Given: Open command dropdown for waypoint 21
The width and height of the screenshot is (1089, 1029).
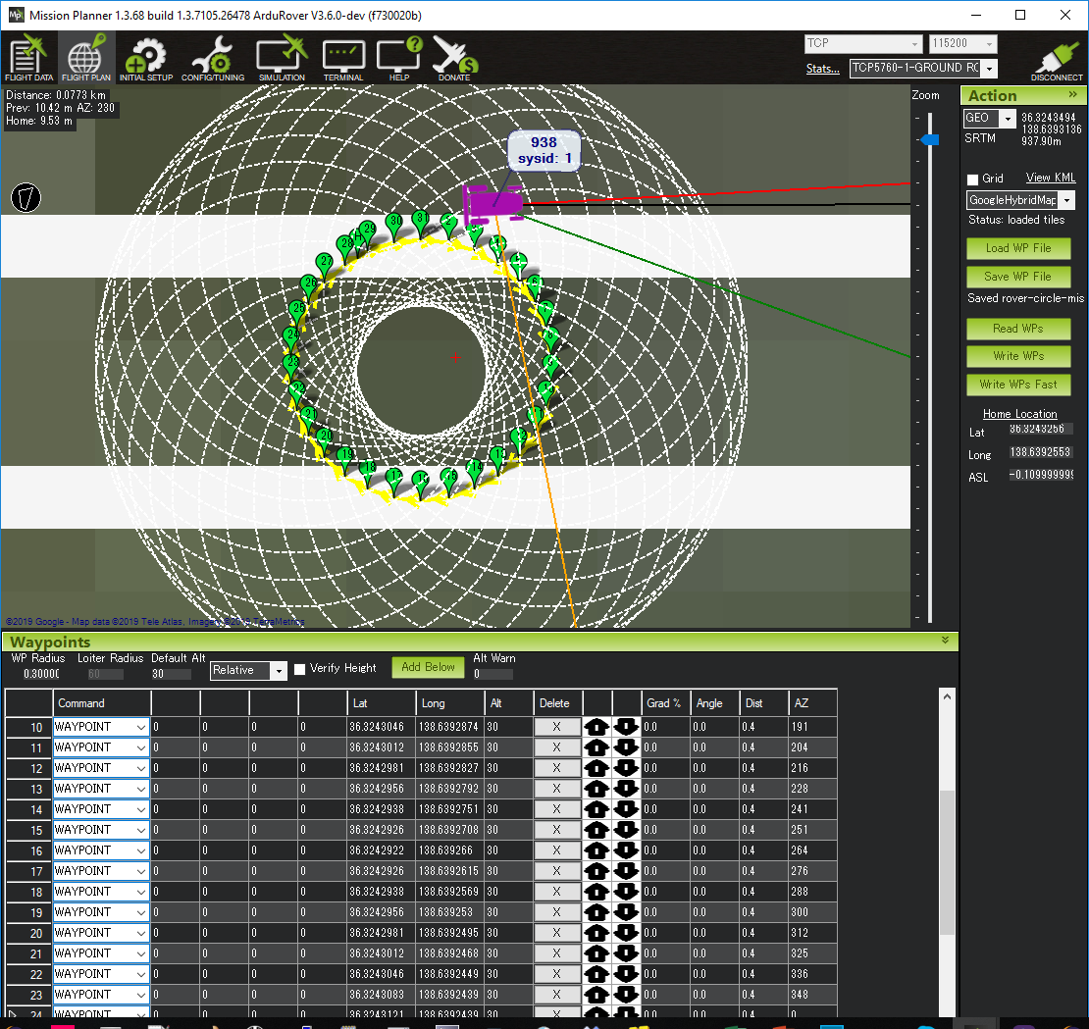Looking at the screenshot, I should (141, 953).
